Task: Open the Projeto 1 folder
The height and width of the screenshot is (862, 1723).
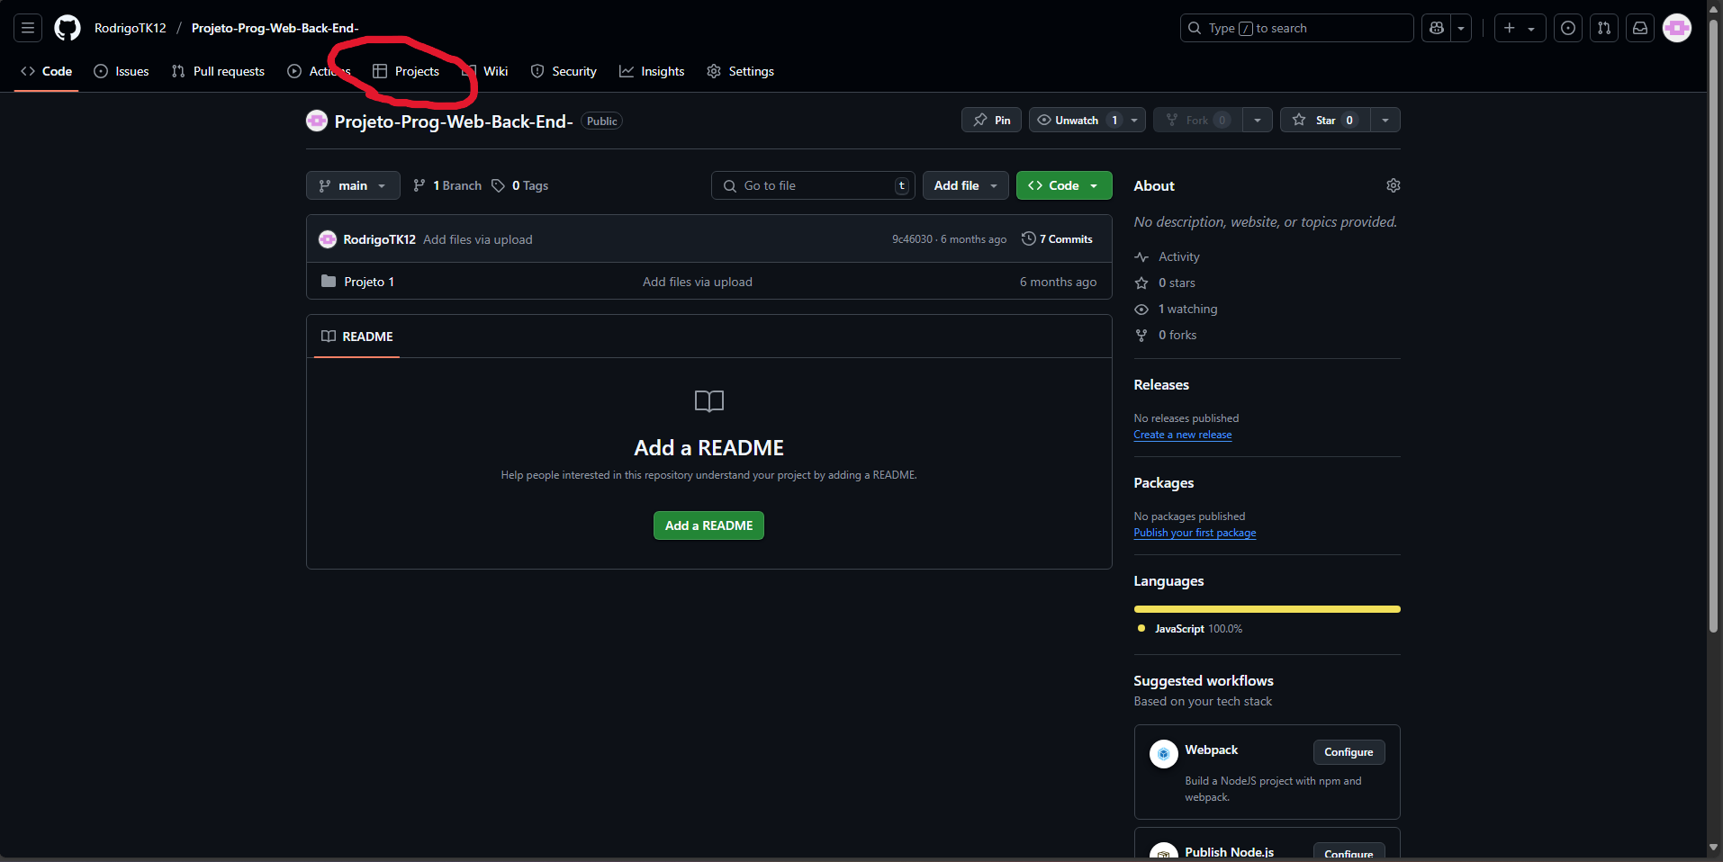Action: click(x=369, y=282)
